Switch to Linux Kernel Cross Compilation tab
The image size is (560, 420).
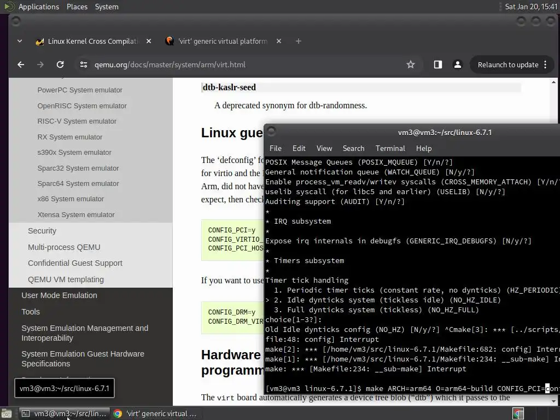click(93, 42)
